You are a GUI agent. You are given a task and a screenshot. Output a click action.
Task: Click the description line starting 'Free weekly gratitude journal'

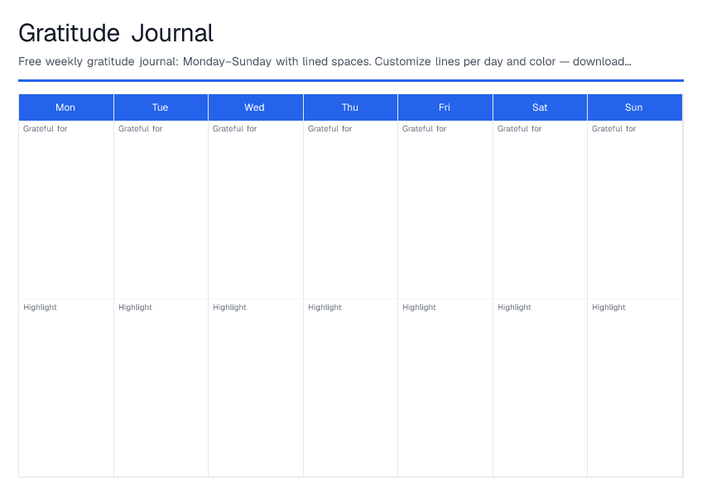[x=325, y=62]
